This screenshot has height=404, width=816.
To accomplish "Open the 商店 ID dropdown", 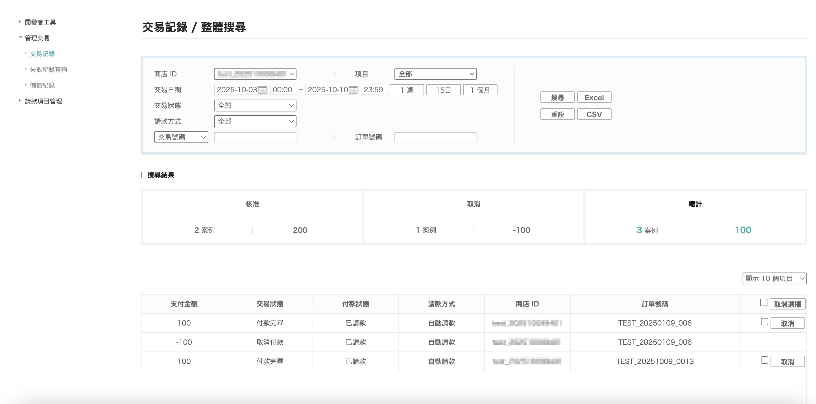I will [x=255, y=74].
